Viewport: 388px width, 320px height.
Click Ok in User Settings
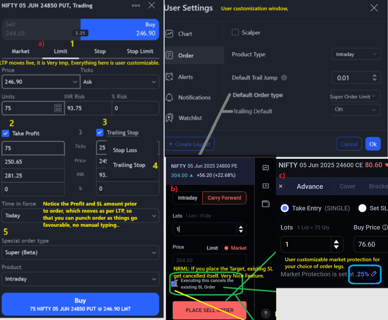[373, 144]
